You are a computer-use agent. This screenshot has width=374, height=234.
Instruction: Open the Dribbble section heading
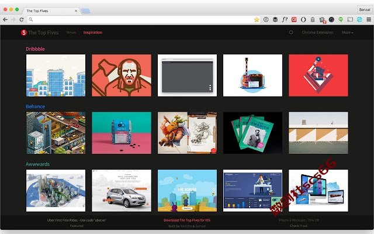pos(35,49)
